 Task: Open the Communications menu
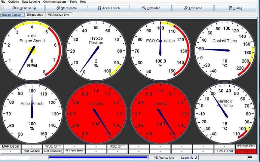point(55,2)
